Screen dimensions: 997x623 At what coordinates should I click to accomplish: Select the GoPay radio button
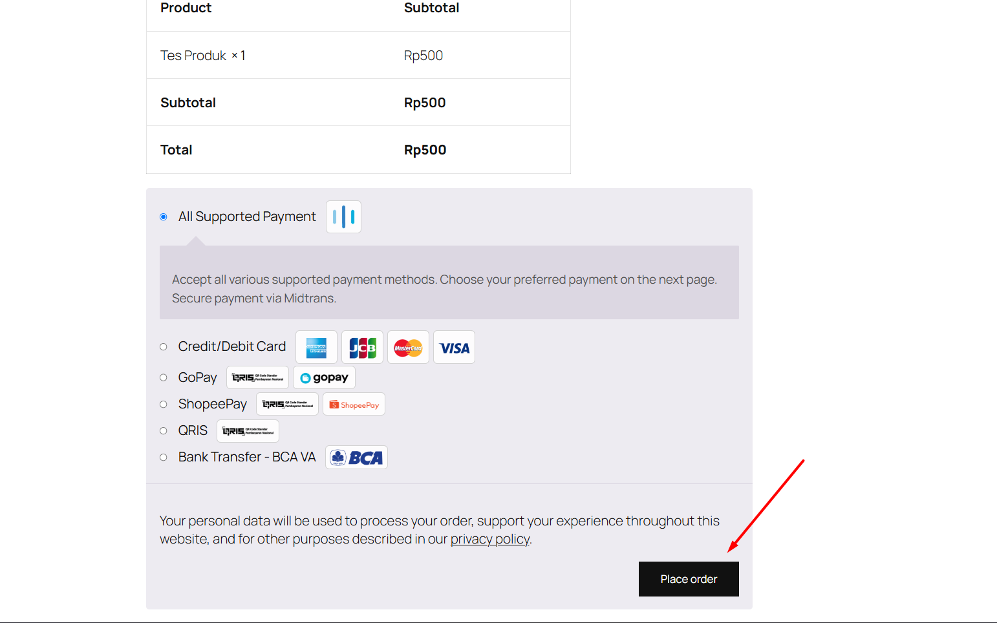click(x=164, y=377)
